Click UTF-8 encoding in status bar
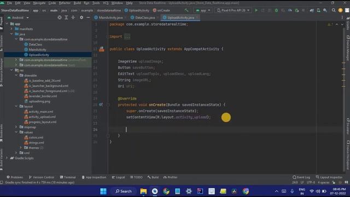350x197 pixels. tap(311, 182)
